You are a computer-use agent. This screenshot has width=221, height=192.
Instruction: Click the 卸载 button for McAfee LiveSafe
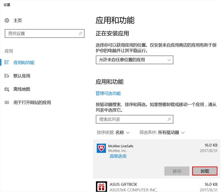[x=205, y=171]
